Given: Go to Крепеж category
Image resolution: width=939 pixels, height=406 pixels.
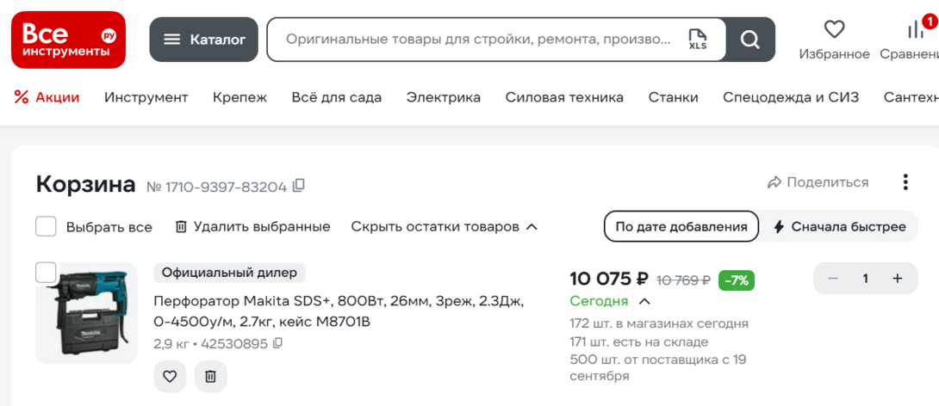Looking at the screenshot, I should coord(239,97).
